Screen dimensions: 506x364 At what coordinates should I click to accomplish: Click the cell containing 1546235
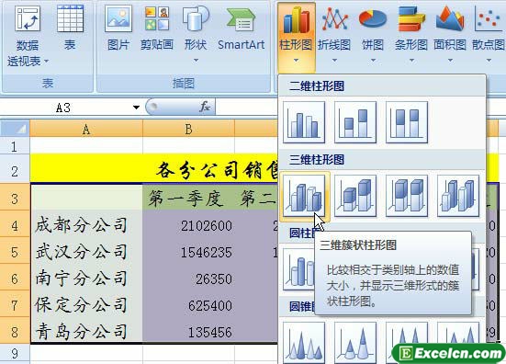189,251
